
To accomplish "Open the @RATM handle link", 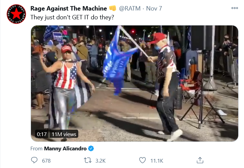I will 130,8.
